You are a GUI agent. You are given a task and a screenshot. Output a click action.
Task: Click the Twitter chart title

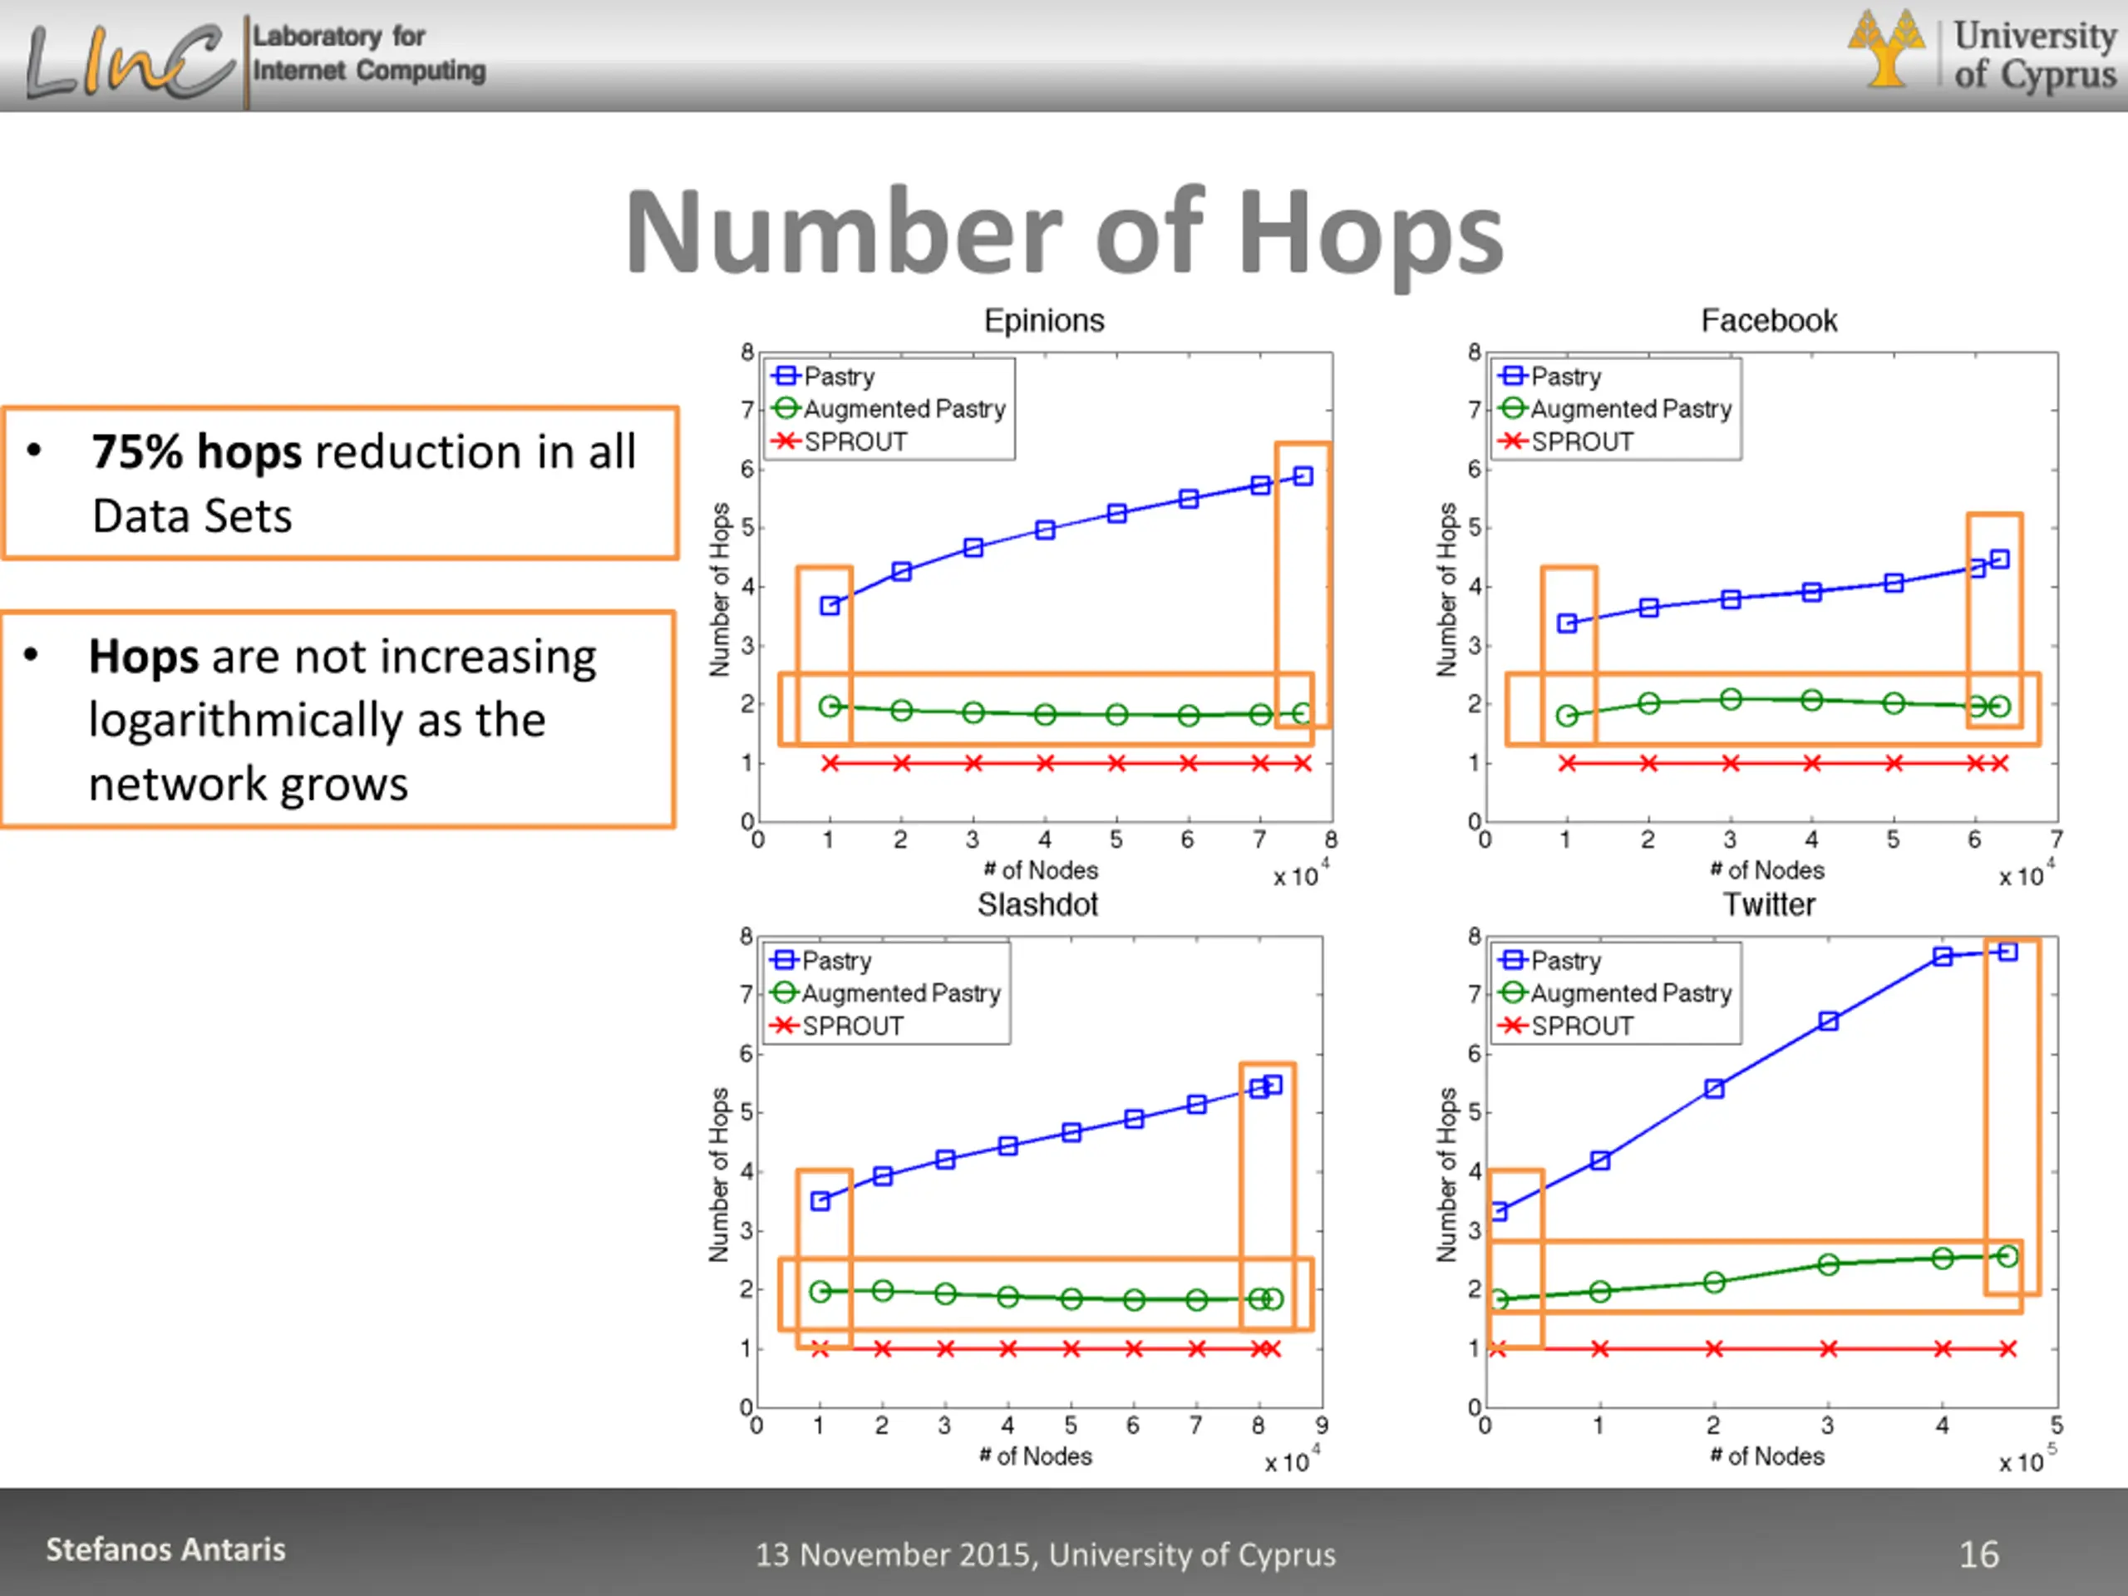(x=1768, y=904)
